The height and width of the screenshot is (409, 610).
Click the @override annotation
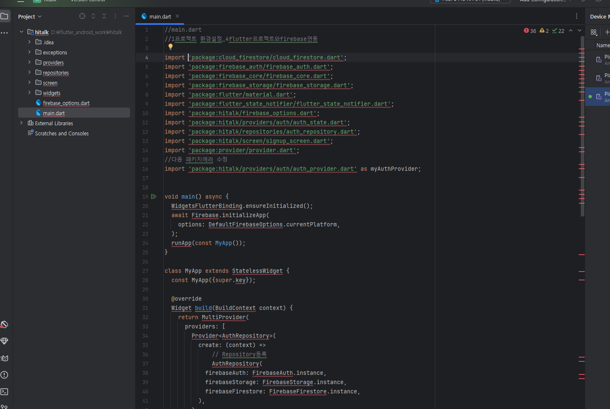[186, 299]
